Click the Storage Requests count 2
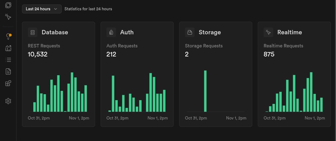This screenshot has width=336, height=141. pos(187,54)
